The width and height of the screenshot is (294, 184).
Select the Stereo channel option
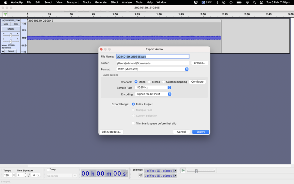(x=149, y=82)
